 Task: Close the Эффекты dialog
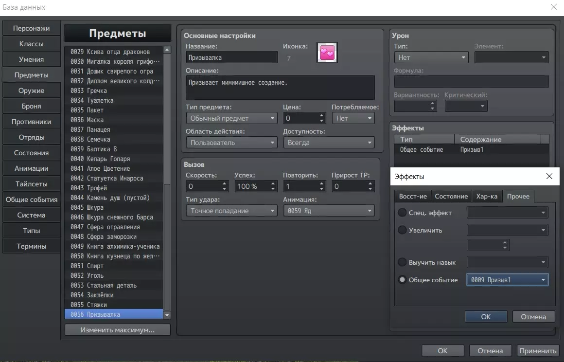click(549, 176)
